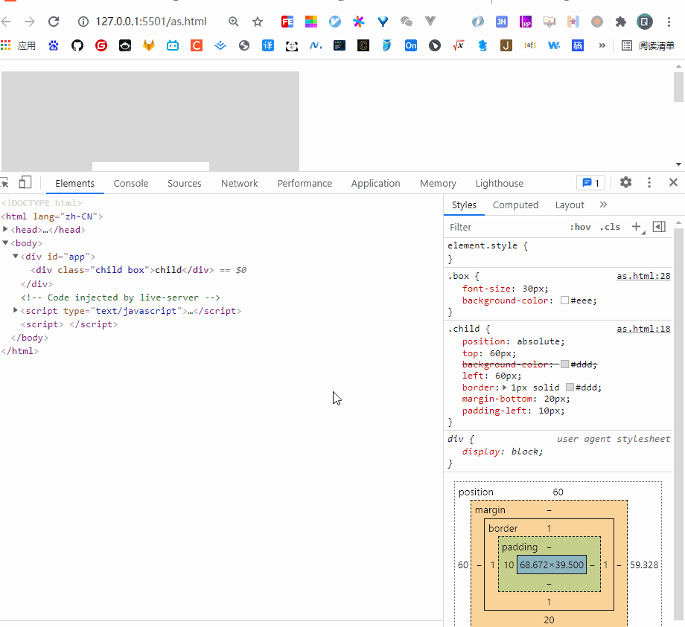Show more sidebar tabs via chevron
Viewport: 685px width, 627px height.
603,205
